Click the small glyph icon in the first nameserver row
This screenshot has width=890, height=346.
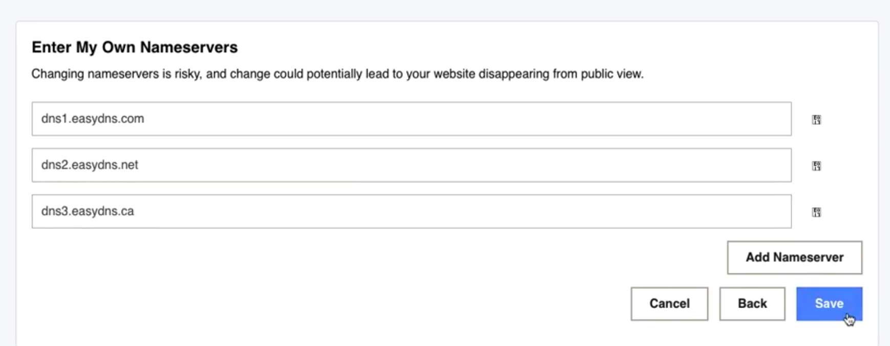pos(816,120)
